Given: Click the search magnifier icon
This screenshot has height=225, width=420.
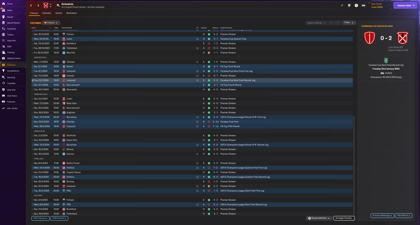Looking at the screenshot, I should click(58, 5).
